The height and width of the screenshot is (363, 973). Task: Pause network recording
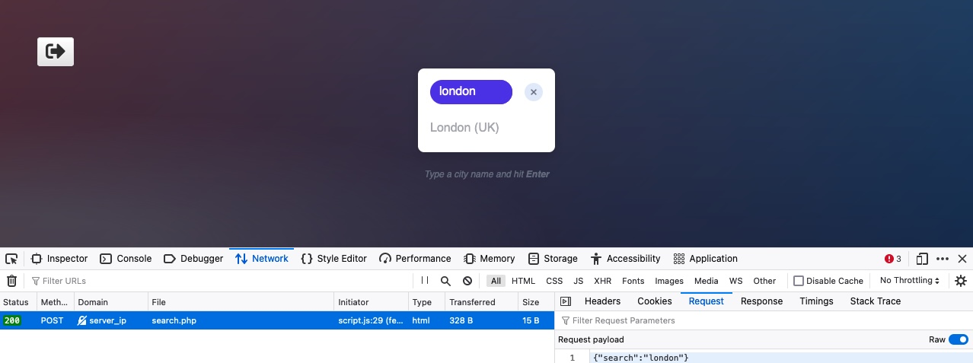coord(425,281)
